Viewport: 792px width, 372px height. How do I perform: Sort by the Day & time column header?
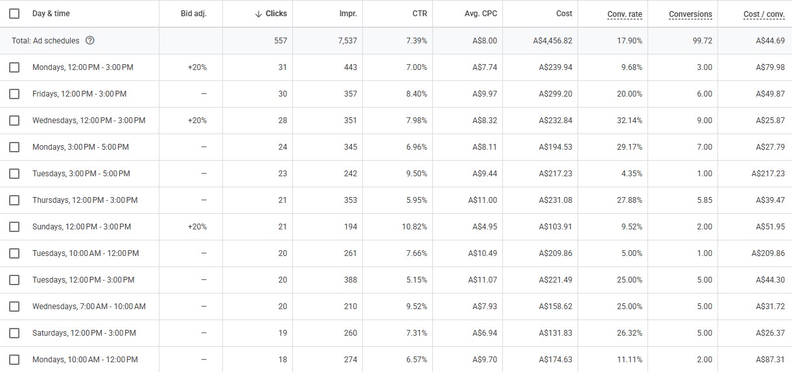(51, 14)
